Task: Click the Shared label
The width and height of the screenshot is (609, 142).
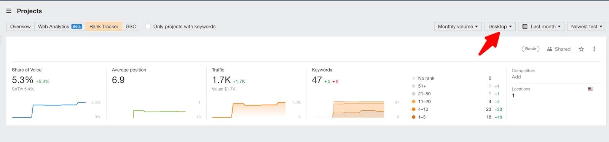Action: coord(563,49)
